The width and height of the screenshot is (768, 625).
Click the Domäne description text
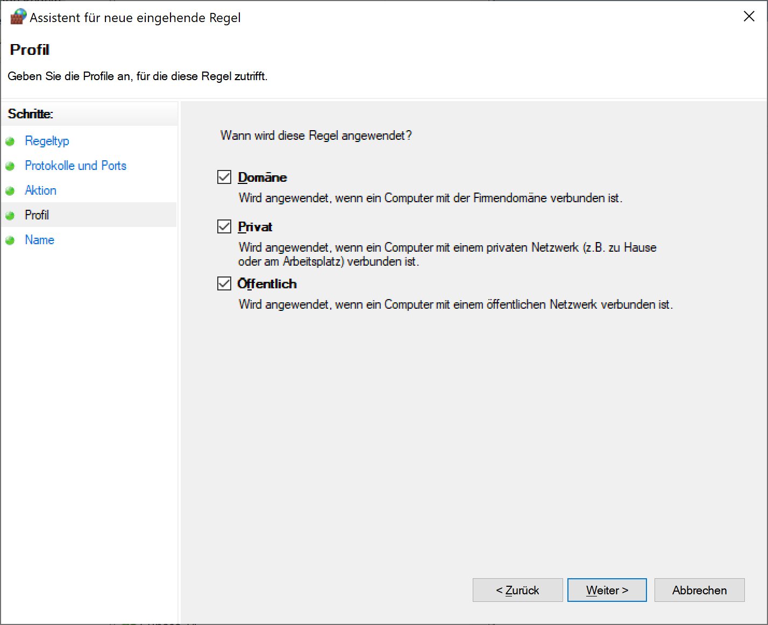[430, 198]
